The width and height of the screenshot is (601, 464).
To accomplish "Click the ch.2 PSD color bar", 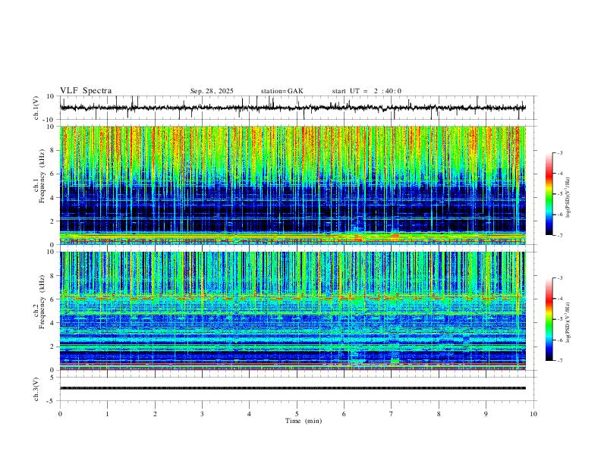I will (x=549, y=319).
